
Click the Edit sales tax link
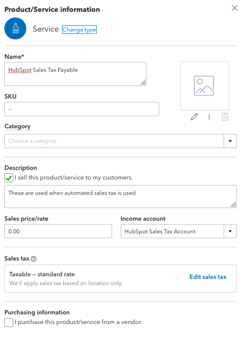pyautogui.click(x=208, y=277)
